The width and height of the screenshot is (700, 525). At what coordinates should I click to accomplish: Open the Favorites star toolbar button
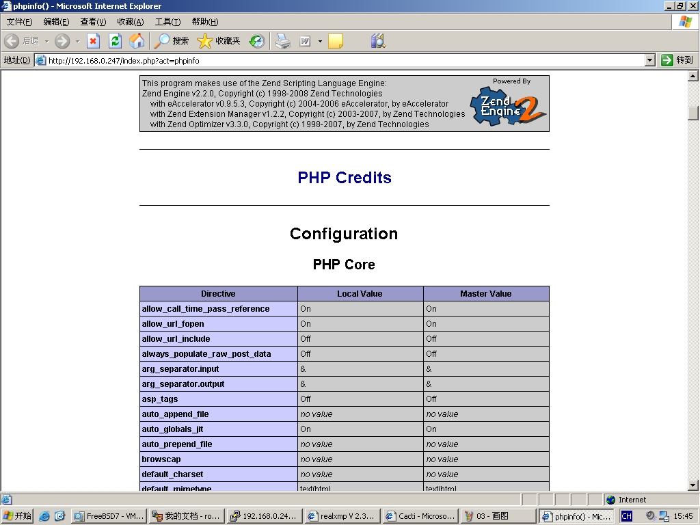pos(218,41)
